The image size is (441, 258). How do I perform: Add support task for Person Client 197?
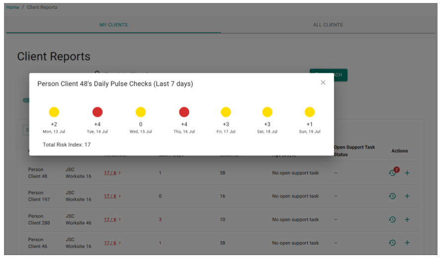pyautogui.click(x=407, y=196)
